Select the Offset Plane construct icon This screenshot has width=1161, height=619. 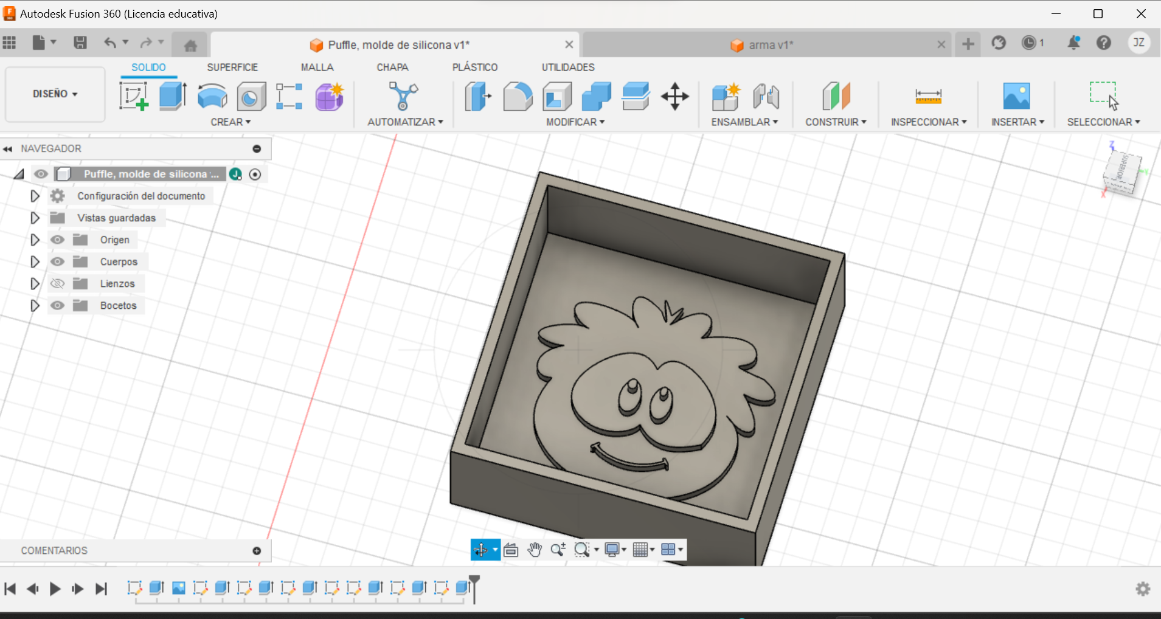[836, 96]
